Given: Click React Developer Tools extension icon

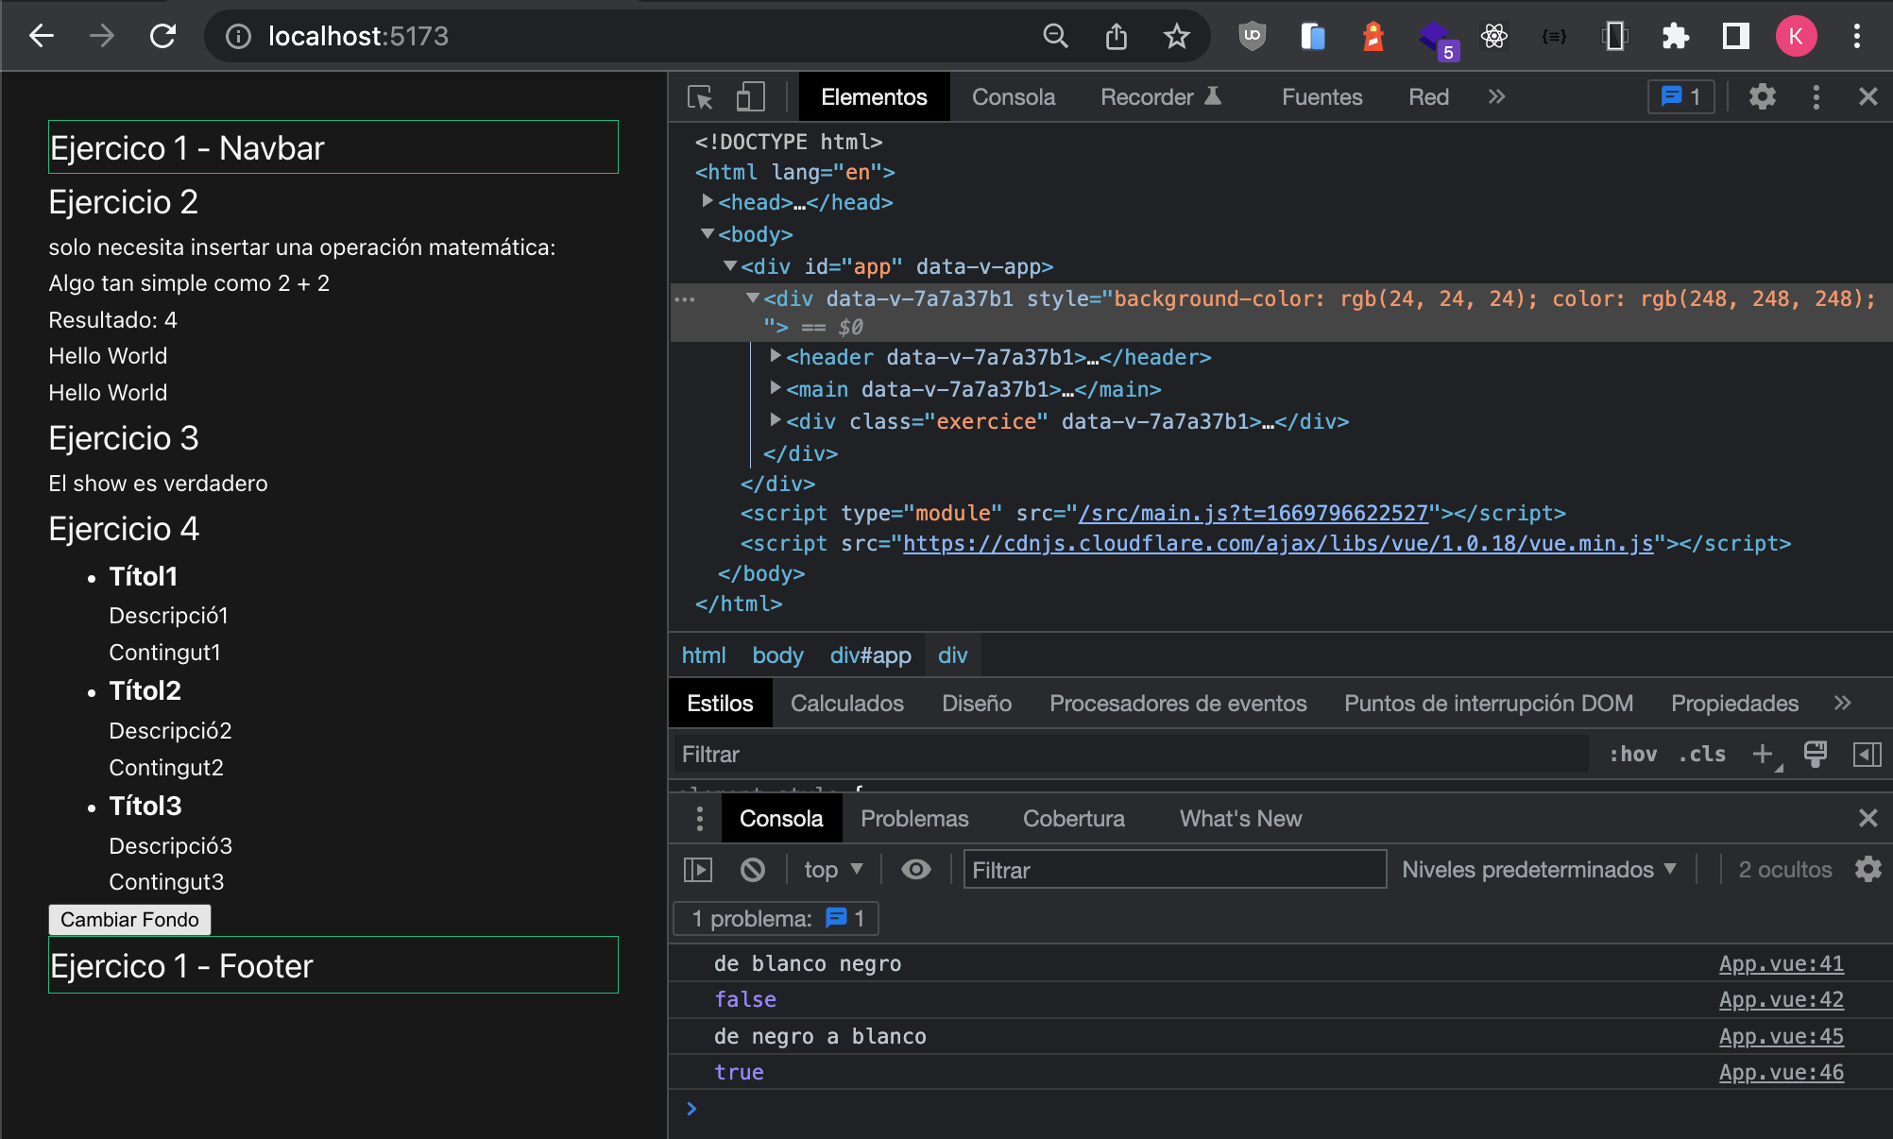Looking at the screenshot, I should coord(1493,37).
